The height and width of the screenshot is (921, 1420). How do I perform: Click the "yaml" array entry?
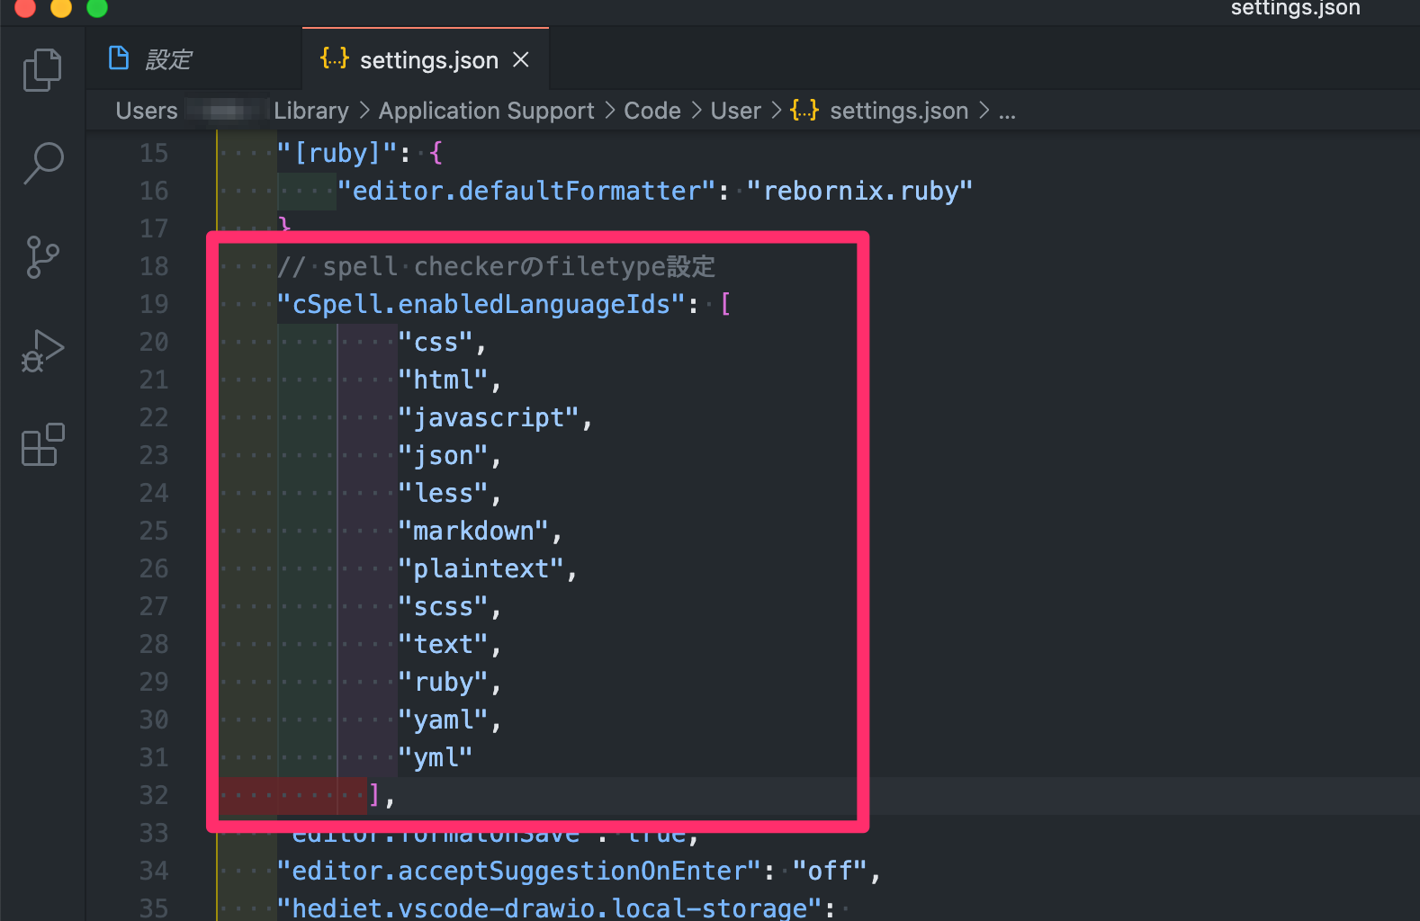point(443,720)
